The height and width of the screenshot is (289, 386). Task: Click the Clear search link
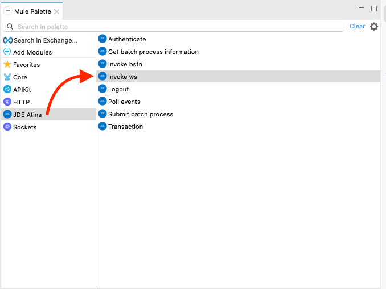click(357, 27)
